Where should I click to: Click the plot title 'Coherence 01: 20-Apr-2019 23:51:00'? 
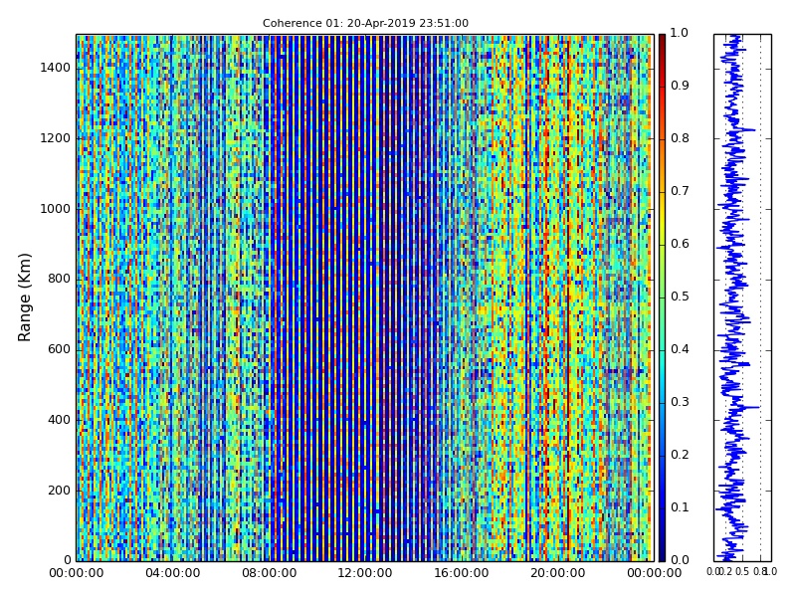tap(365, 23)
